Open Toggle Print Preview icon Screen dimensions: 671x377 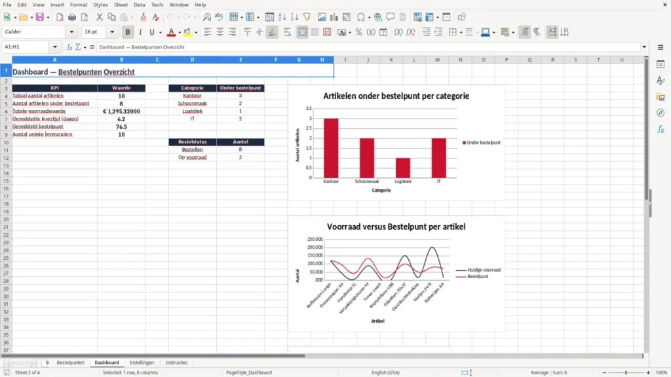tap(85, 17)
